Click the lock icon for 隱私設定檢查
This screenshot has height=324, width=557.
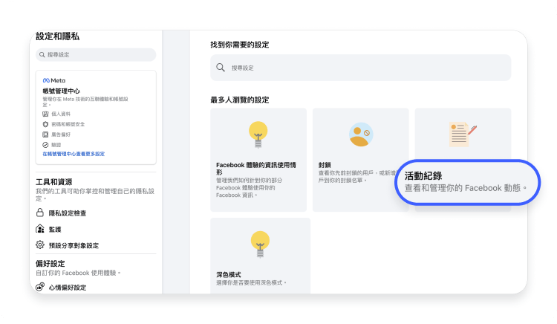(x=40, y=213)
